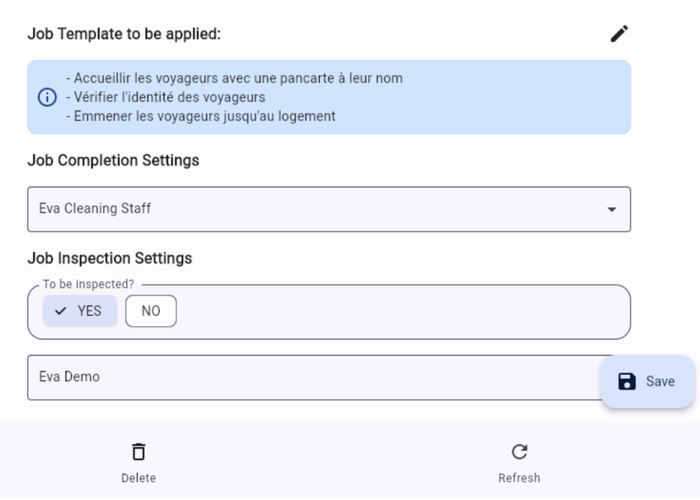Viewport: 700px width, 500px height.
Task: Click the circular arrow Refresh icon
Action: point(519,452)
